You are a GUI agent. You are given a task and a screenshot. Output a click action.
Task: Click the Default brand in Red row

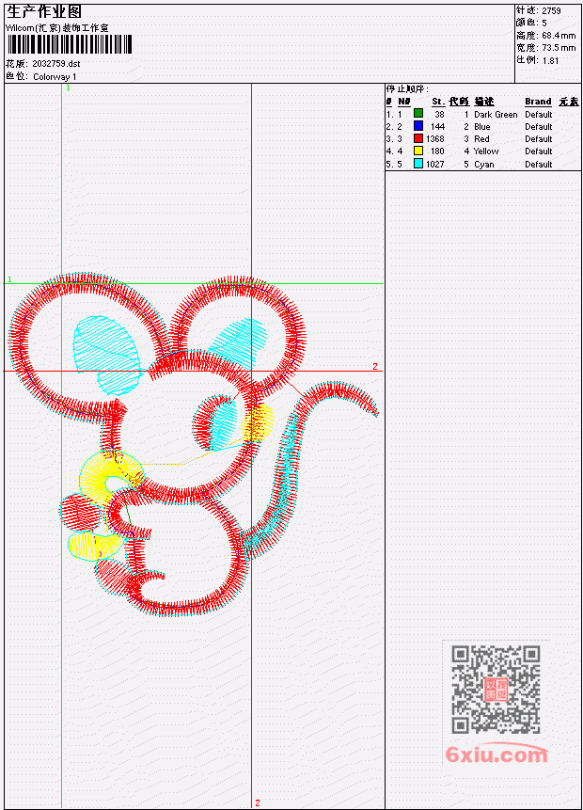tap(539, 139)
